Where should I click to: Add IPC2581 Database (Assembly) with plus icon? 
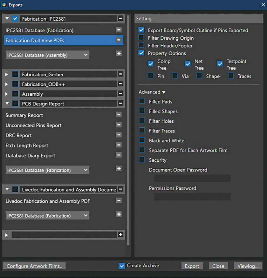tap(119, 53)
